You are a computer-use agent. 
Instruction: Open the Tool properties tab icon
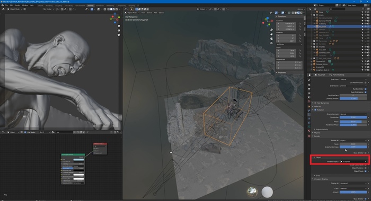pos(309,80)
